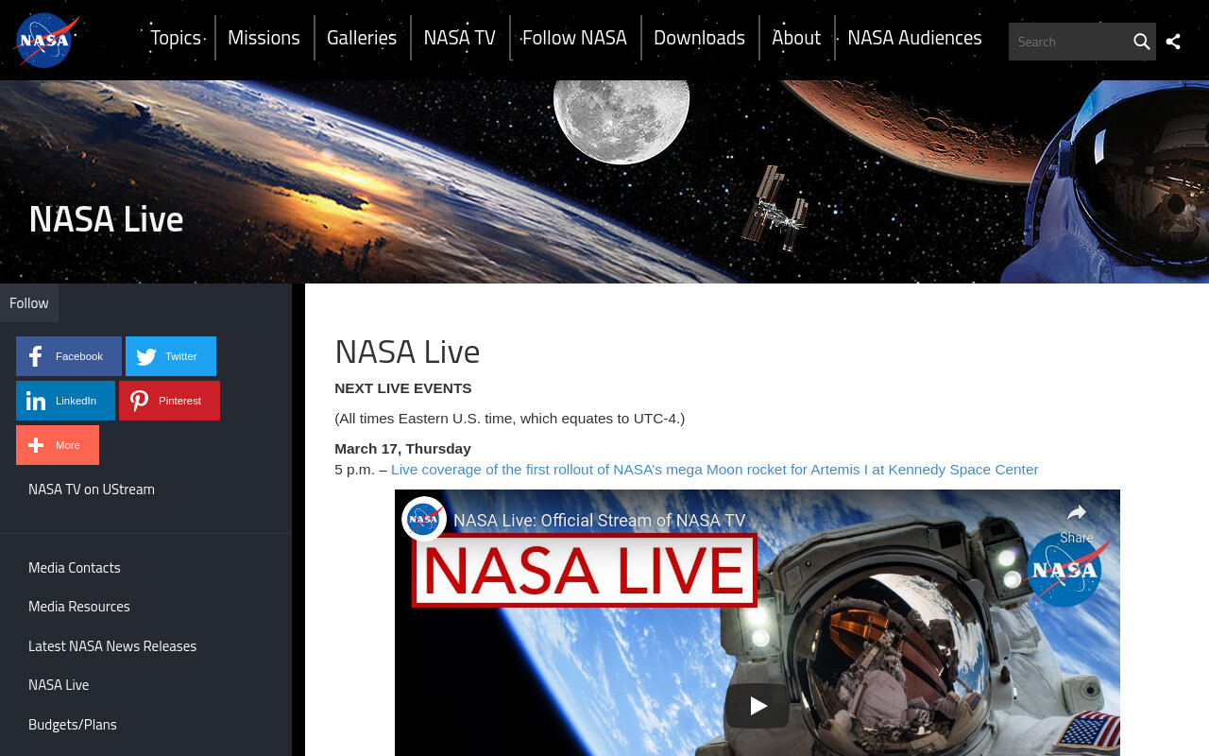Open Latest NASA News Releases link

(112, 646)
